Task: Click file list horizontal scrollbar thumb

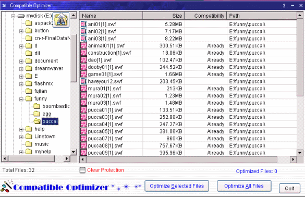Action: [x=181, y=159]
